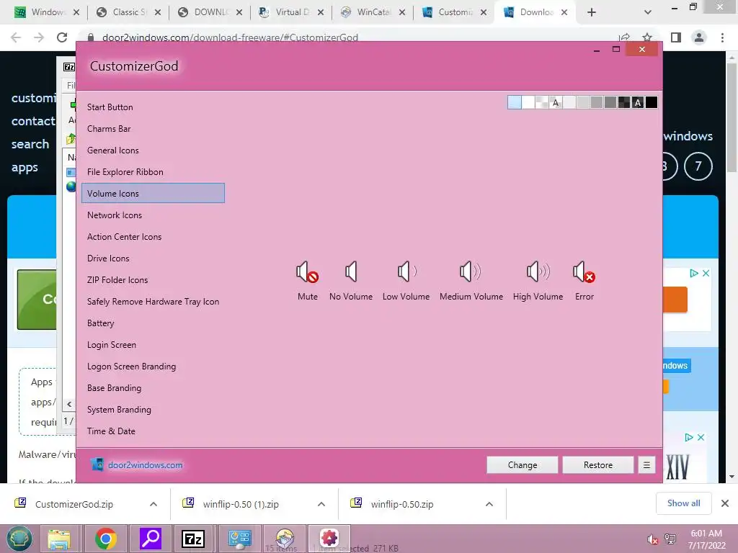Open the Drive Icons category

coord(153,258)
